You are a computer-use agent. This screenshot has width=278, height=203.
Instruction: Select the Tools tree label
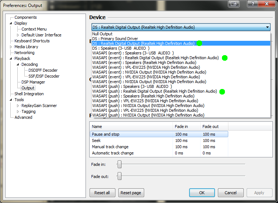coord(19,100)
